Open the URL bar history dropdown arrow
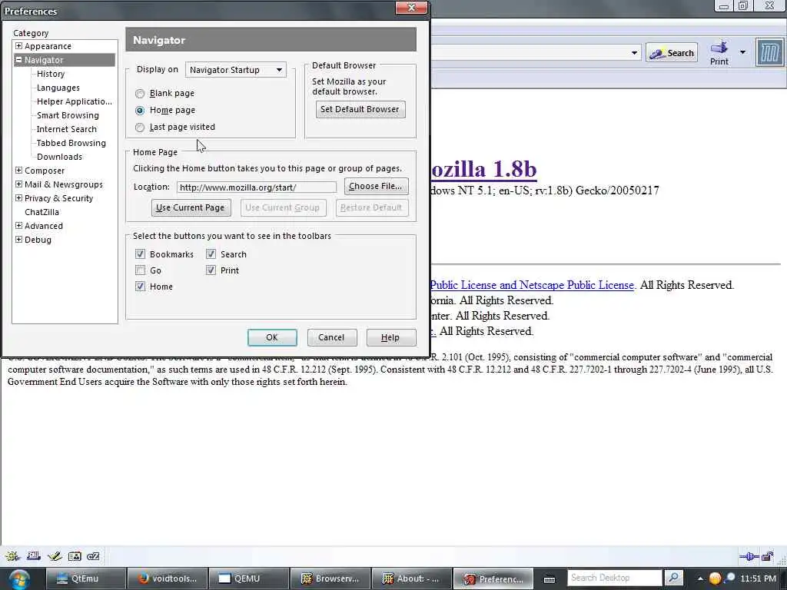The image size is (787, 590). [634, 53]
